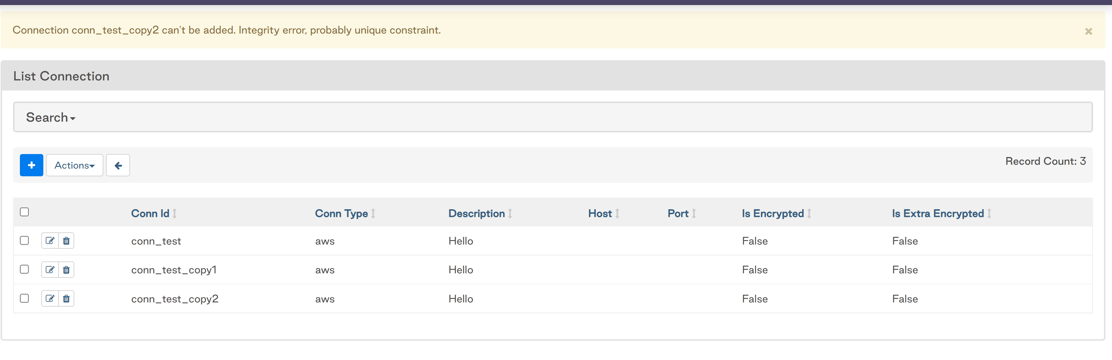Edit the conn_test_copy1 connection
Screen dimensions: 1112x360
50,270
